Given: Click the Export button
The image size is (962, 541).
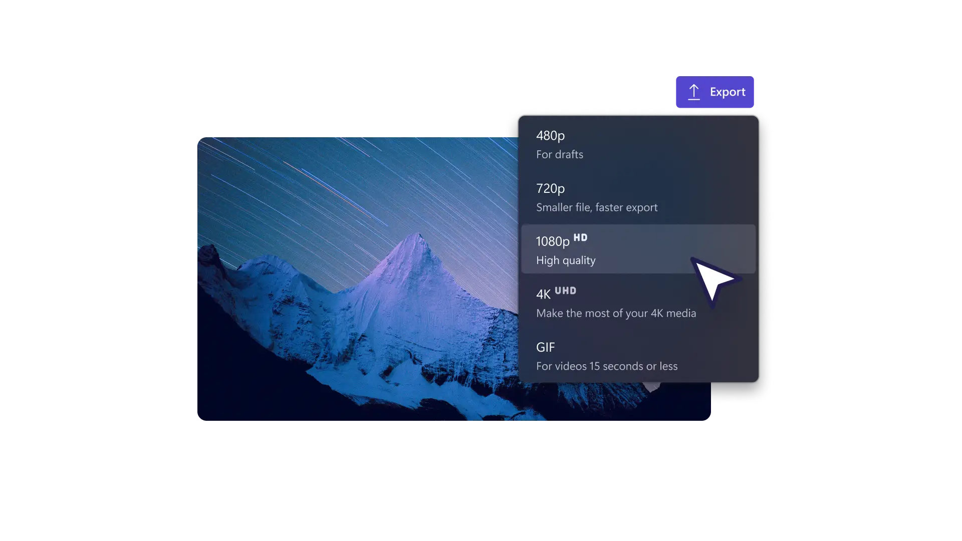Looking at the screenshot, I should tap(715, 92).
